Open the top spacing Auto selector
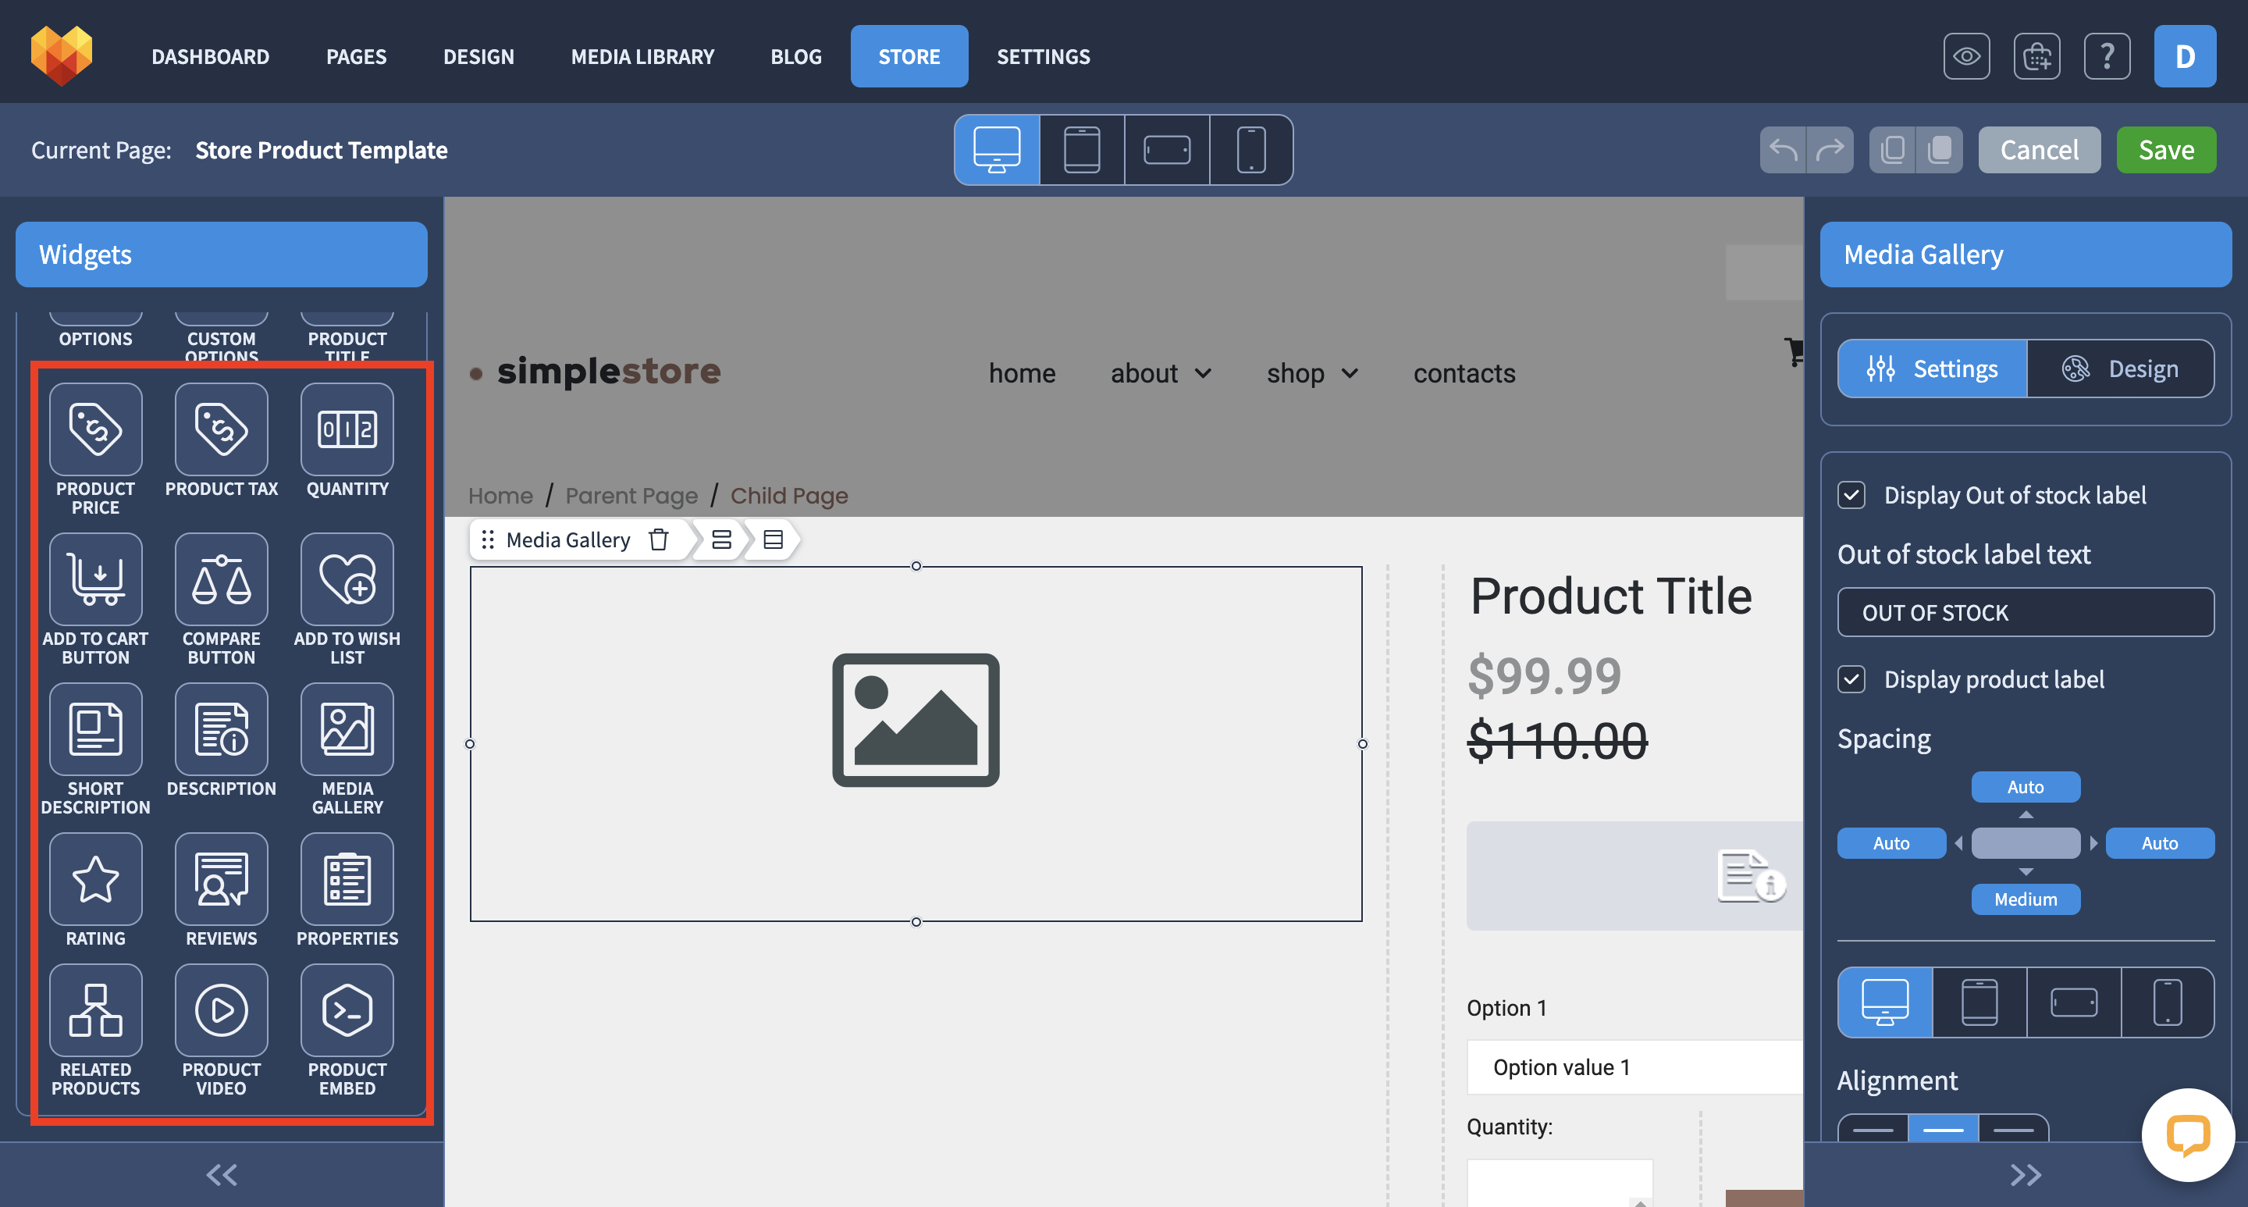This screenshot has height=1207, width=2248. point(2025,787)
